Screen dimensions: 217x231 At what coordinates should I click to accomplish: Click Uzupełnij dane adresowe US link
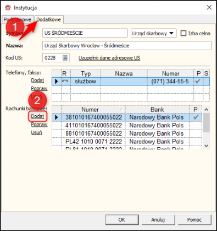[x=109, y=58]
